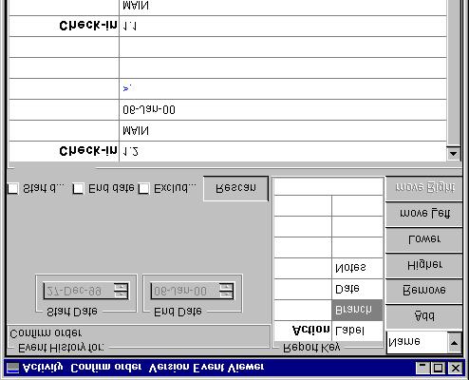This screenshot has height=380, width=469.
Task: Click the Start Date field showing 27-Dec-99
Action: 79,291
